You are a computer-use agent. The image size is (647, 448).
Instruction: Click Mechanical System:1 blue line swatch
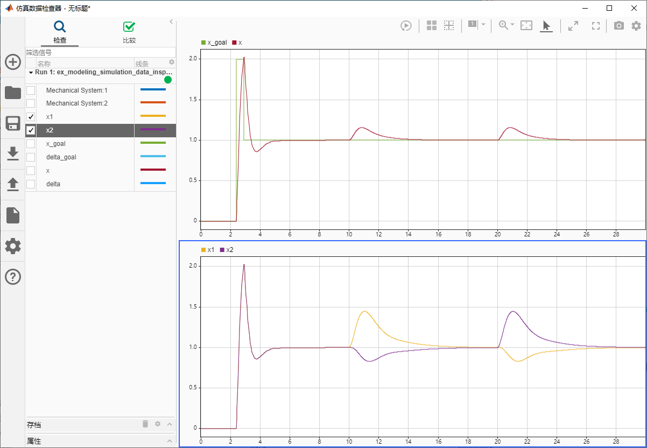(153, 89)
